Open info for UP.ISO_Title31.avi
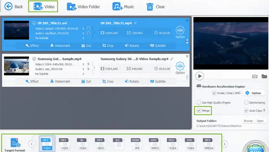269x152 pixels. [34, 23]
